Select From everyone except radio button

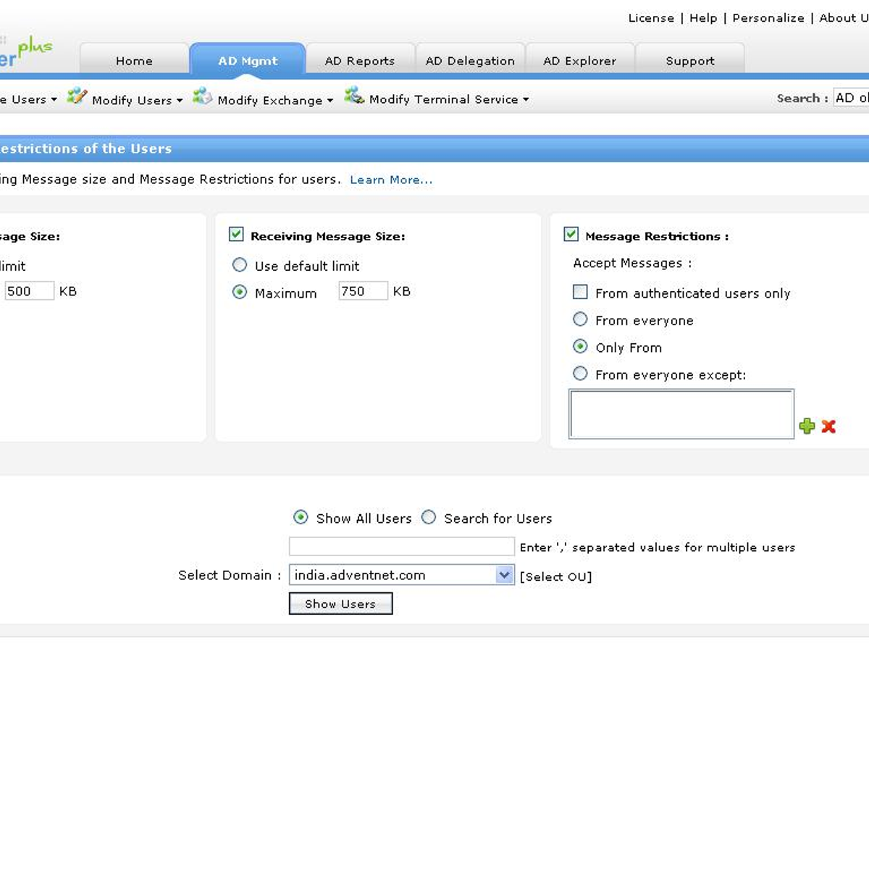tap(580, 374)
